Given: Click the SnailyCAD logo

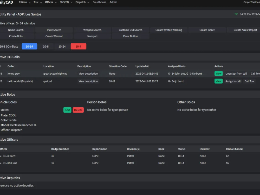Looking at the screenshot, I should coord(6,2).
